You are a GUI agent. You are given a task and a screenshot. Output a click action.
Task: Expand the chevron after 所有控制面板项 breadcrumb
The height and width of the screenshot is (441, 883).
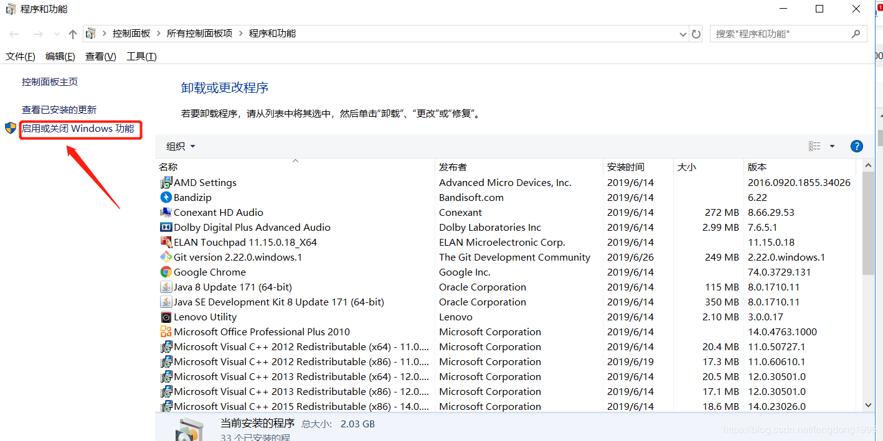pos(241,34)
